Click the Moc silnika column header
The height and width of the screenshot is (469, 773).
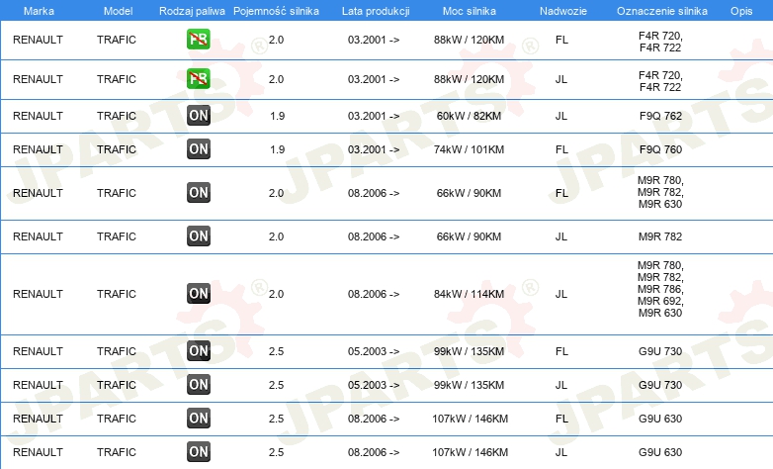tap(470, 11)
